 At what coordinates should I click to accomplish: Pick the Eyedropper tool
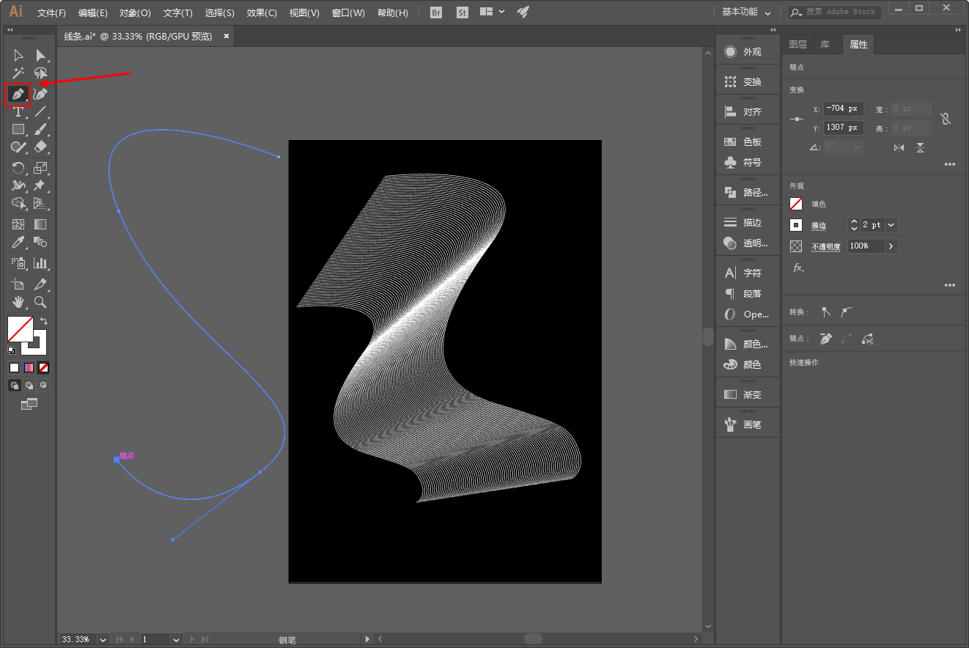(x=18, y=242)
